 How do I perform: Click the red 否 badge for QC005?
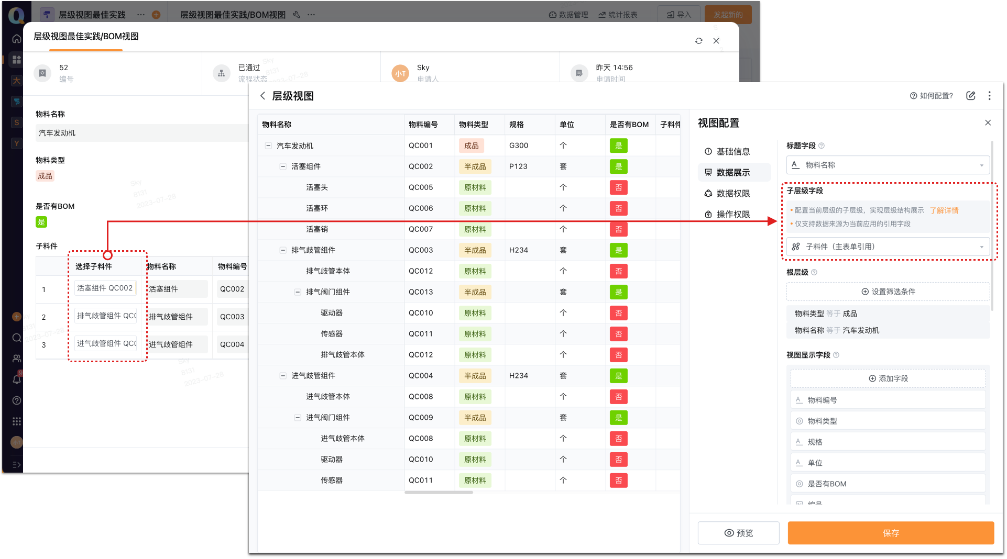[618, 187]
